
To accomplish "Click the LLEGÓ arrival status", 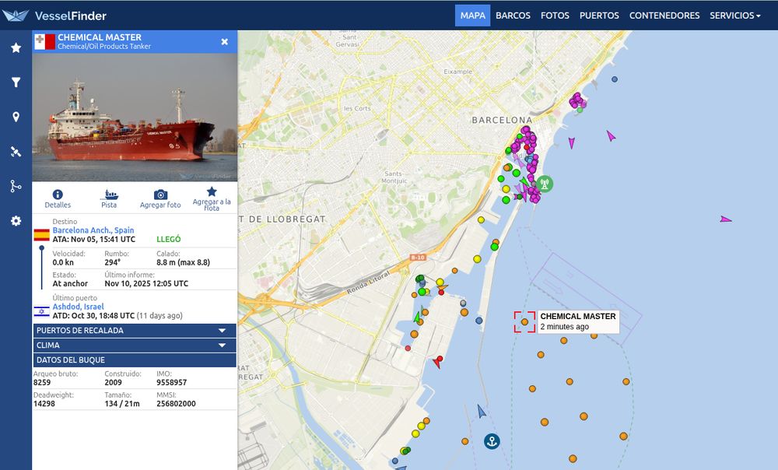I will [x=169, y=239].
